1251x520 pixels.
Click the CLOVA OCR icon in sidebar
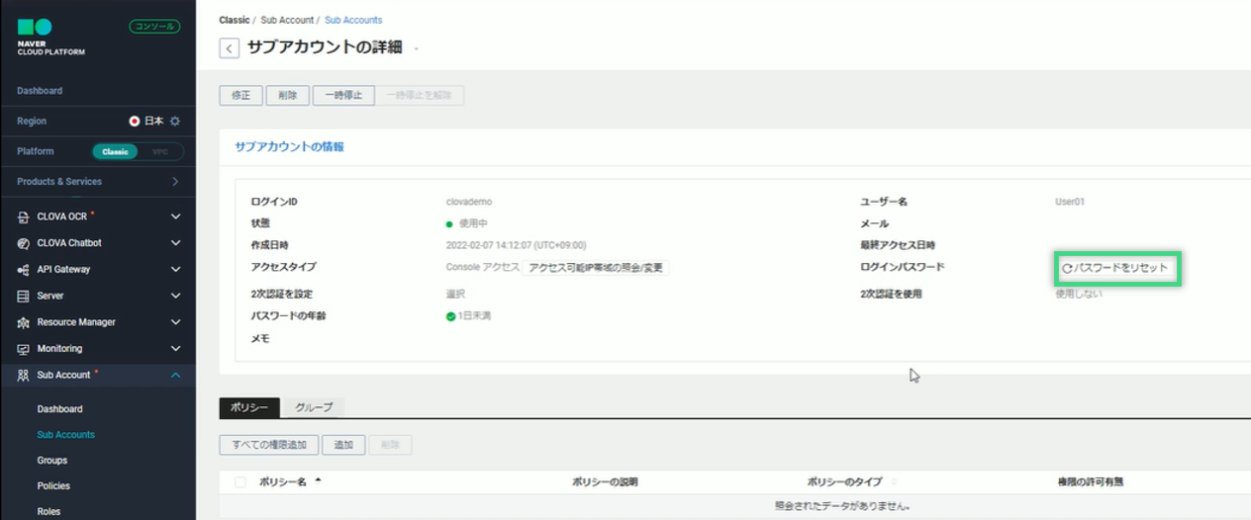[23, 217]
